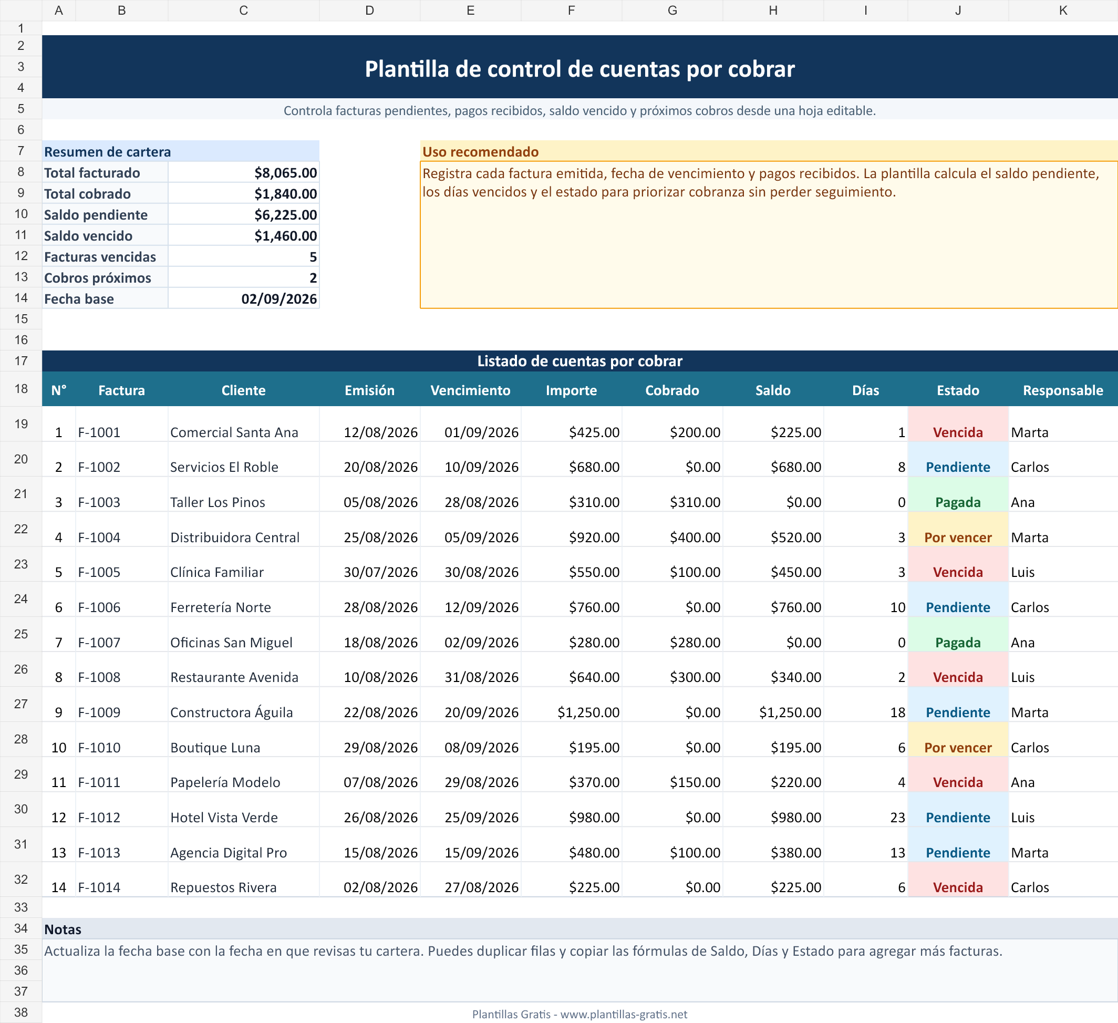The height and width of the screenshot is (1023, 1118).
Task: Select the $225.00 saldo for F-1001
Action: pos(773,424)
